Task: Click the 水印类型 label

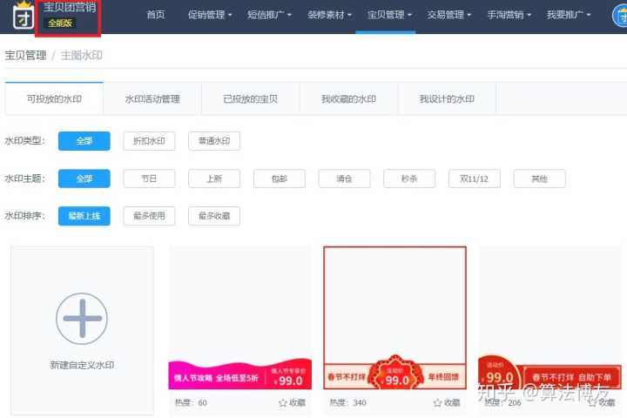Action: click(24, 141)
